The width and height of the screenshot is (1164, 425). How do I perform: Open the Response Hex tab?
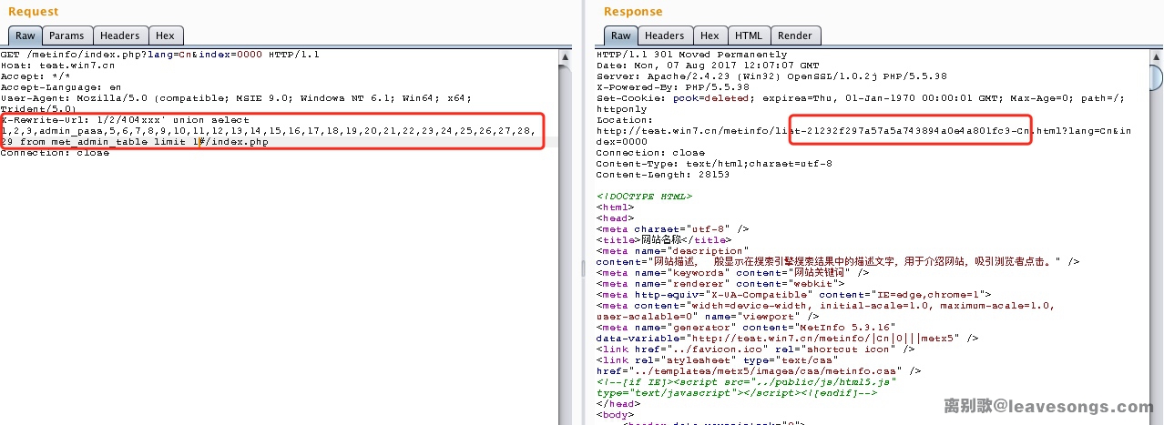tap(710, 35)
